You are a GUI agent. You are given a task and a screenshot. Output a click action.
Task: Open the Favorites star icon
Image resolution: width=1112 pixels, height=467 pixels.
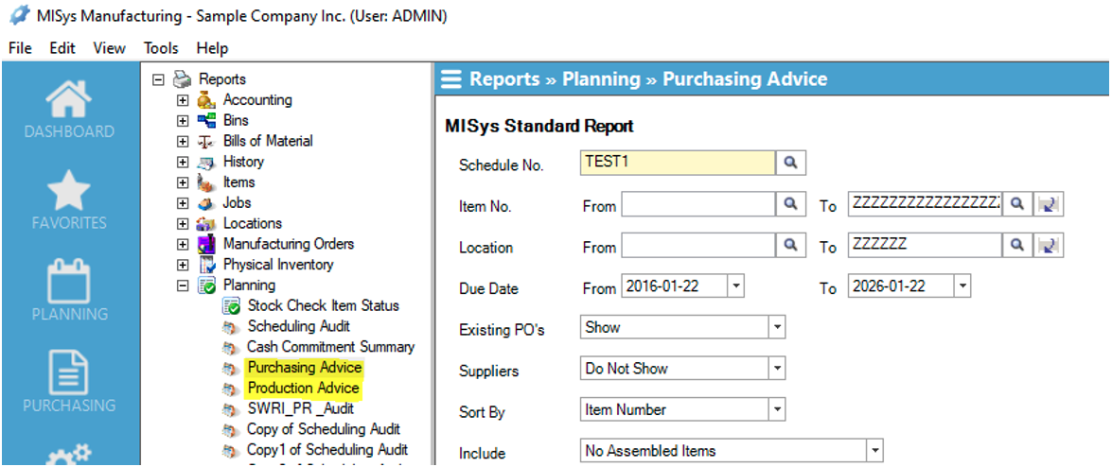[69, 191]
